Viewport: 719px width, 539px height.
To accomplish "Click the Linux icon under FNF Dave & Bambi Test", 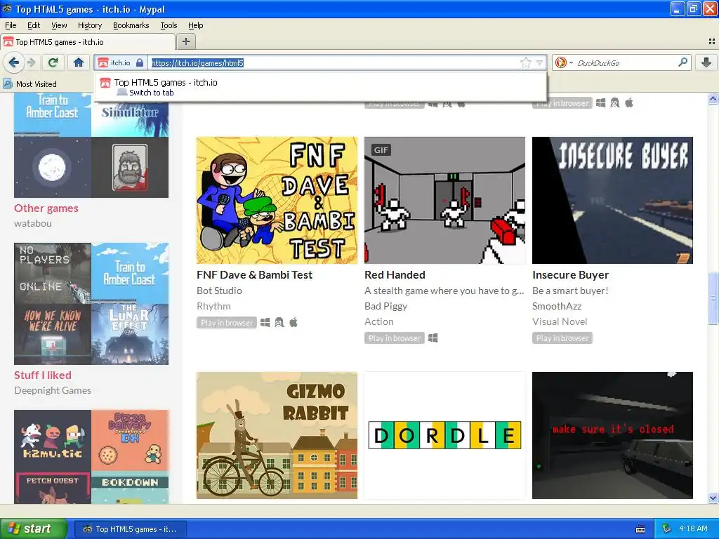I will [279, 323].
